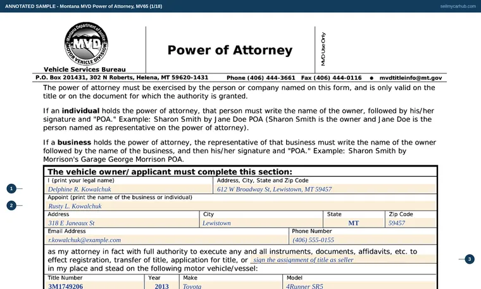The image size is (481, 289).
Task: Click "Phone (406) 444-3661" text
Action: click(x=261, y=78)
